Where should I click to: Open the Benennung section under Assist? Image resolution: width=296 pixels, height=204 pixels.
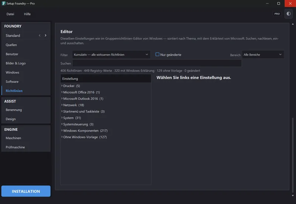26,110
